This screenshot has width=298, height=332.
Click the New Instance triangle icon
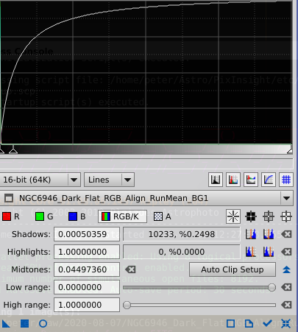5,324
